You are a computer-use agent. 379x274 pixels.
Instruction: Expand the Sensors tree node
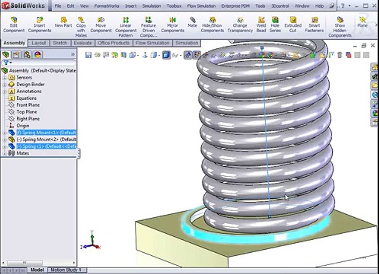[x=5, y=78]
